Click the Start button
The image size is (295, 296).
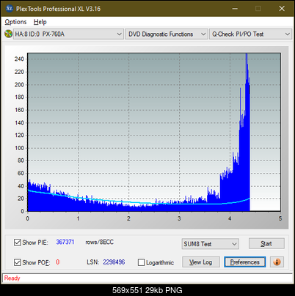pyautogui.click(x=266, y=244)
